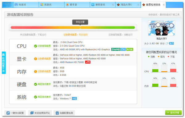The height and width of the screenshot is (118, 185).
Task: Click the 一键优化配置 button
Action: pos(15,113)
